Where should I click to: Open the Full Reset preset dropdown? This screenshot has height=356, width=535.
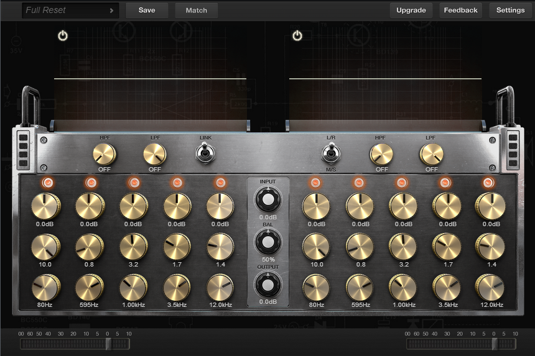(x=71, y=10)
